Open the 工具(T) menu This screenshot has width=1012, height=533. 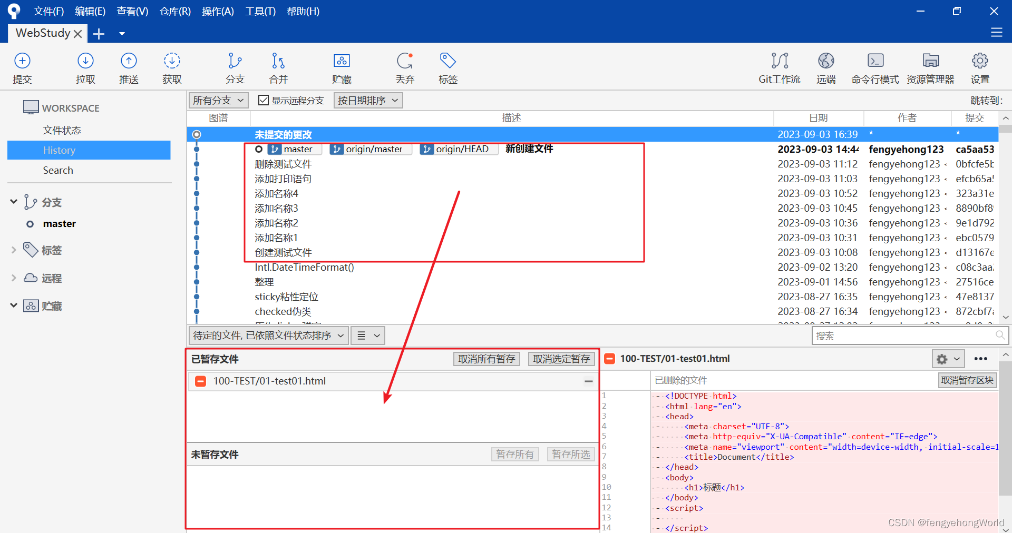(x=260, y=11)
